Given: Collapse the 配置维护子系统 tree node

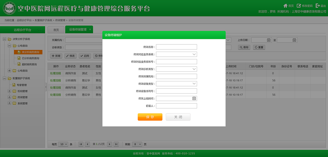Looking at the screenshot, I should 4,78.
